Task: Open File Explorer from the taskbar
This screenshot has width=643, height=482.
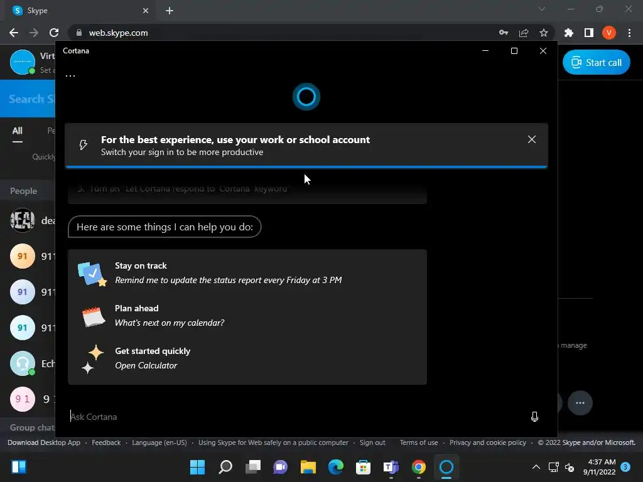Action: tap(308, 467)
